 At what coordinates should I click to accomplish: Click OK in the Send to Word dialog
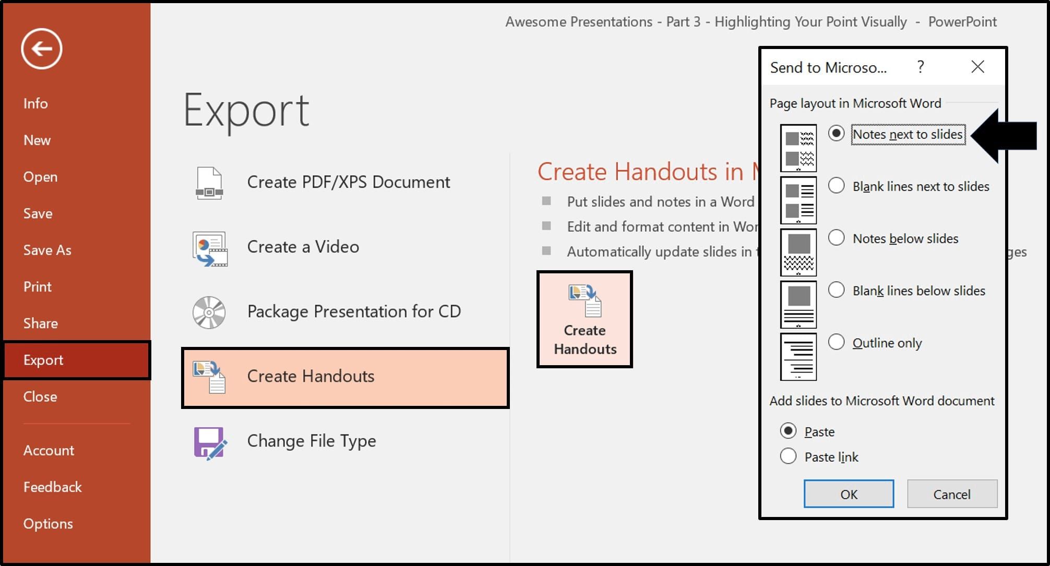[849, 494]
